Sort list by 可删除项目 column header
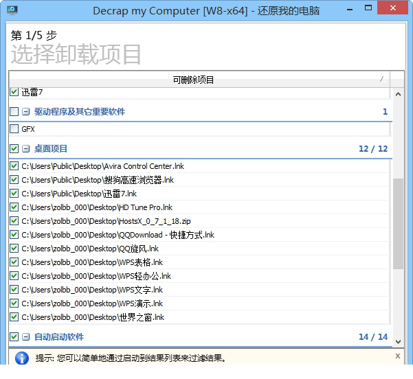 pos(199,79)
